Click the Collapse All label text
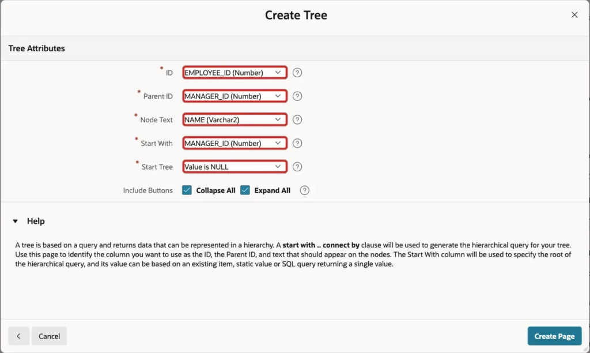Image resolution: width=590 pixels, height=353 pixels. [215, 190]
